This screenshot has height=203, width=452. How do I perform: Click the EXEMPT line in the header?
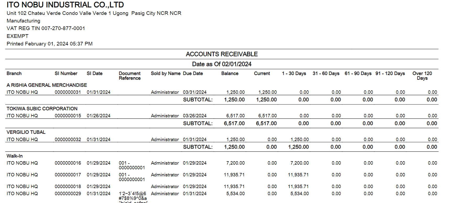[18, 36]
